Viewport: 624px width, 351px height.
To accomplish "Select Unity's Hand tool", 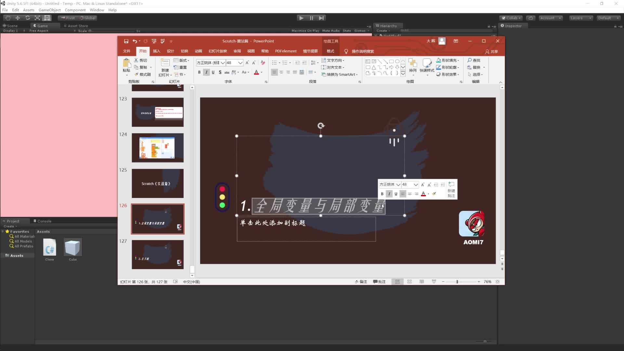I will [8, 18].
